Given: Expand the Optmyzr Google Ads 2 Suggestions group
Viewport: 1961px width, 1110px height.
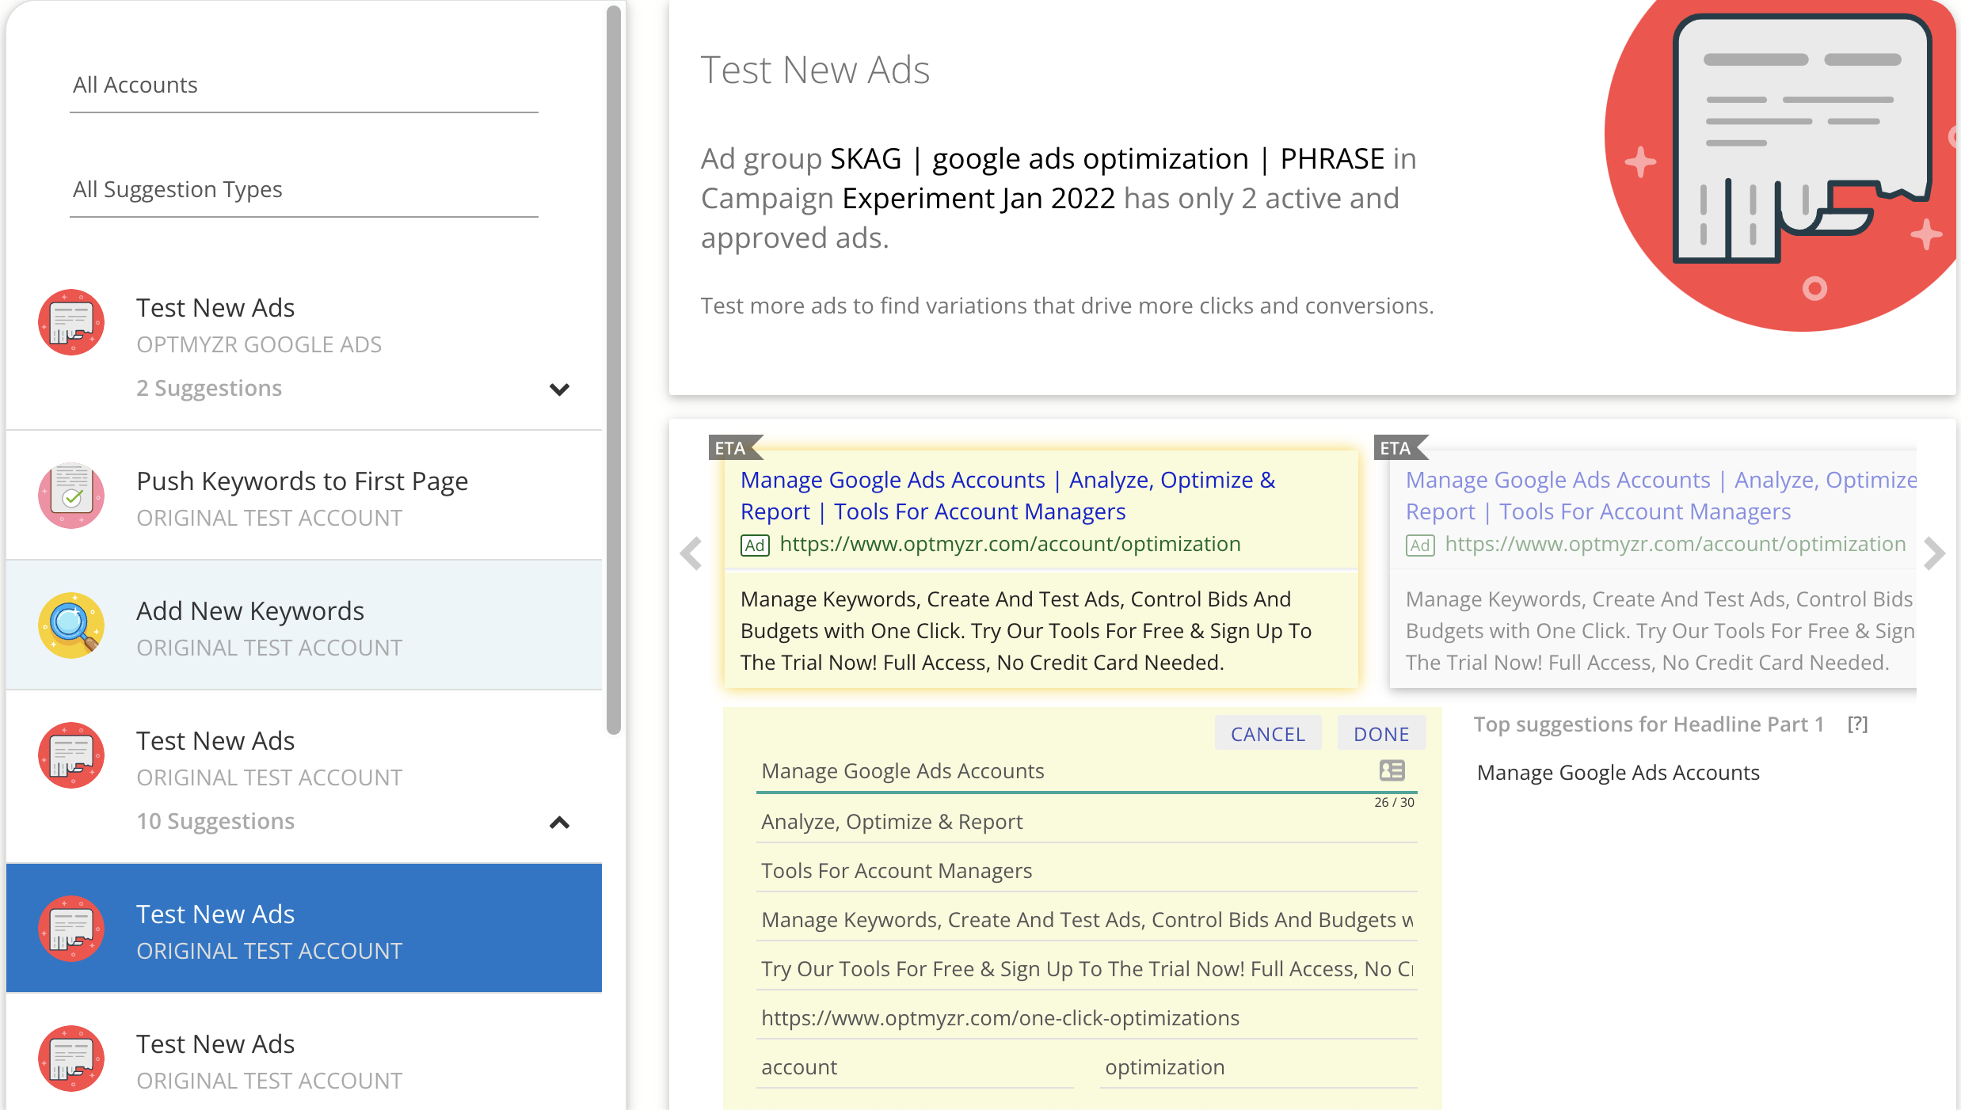Looking at the screenshot, I should (559, 389).
